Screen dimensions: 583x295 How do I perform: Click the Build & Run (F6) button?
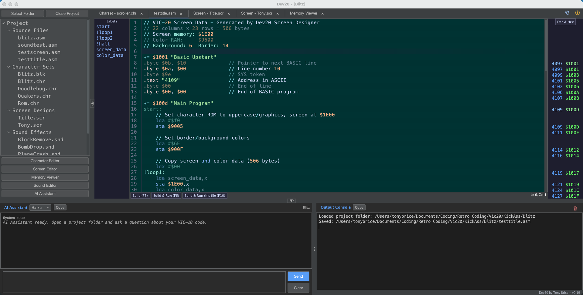point(166,196)
